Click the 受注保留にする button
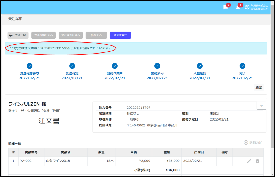The height and width of the screenshot is (177, 275). [x=44, y=35]
